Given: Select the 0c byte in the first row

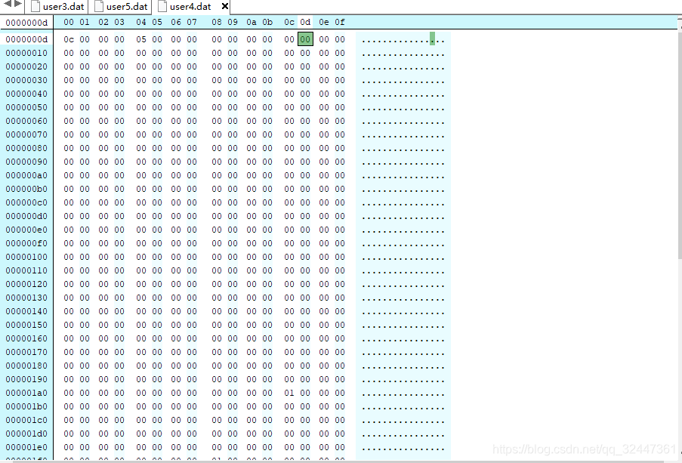Looking at the screenshot, I should point(69,39).
